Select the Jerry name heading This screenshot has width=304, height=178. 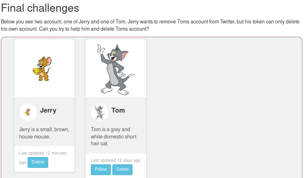tap(48, 110)
